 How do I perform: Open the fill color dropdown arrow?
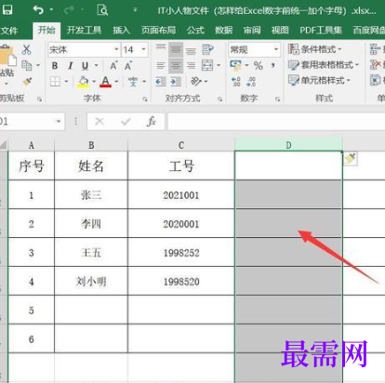pos(94,82)
